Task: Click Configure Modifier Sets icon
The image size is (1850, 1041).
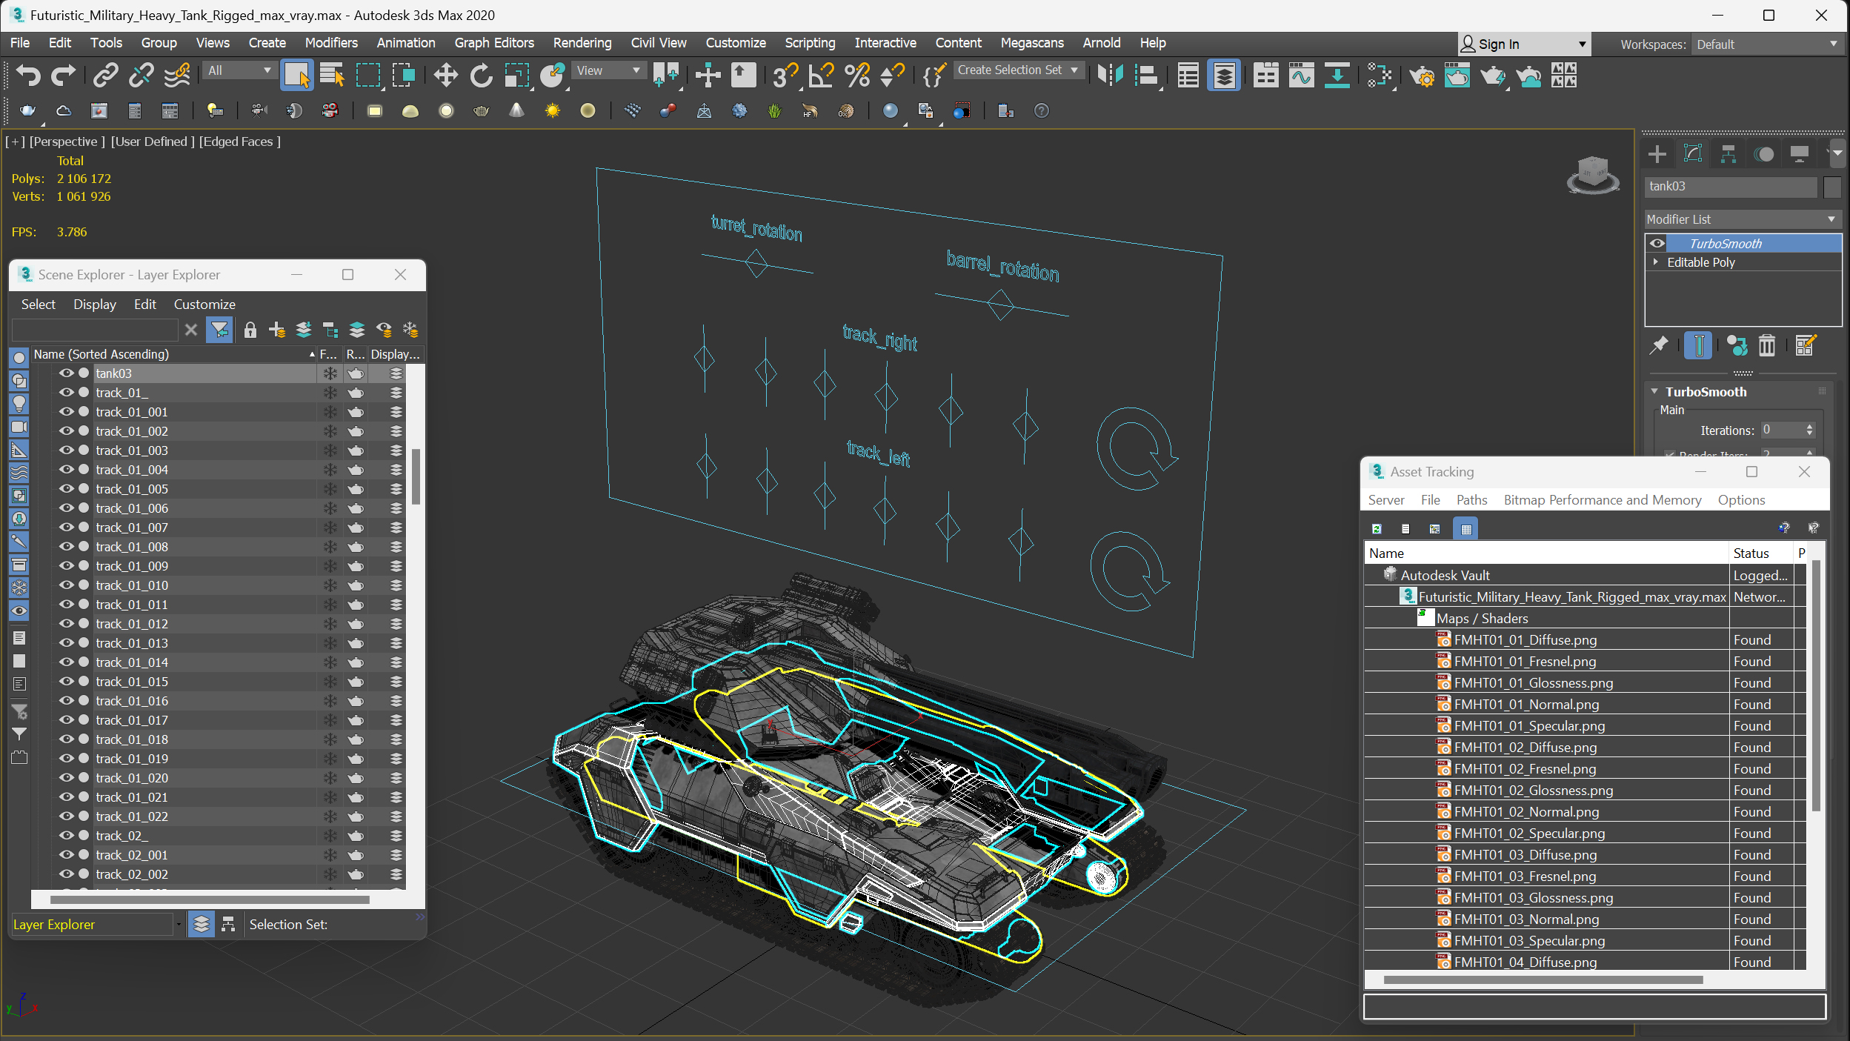Action: (1806, 345)
